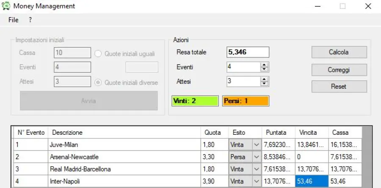The height and width of the screenshot is (188, 381).
Task: Click the Descrizione column header
Action: [x=124, y=133]
